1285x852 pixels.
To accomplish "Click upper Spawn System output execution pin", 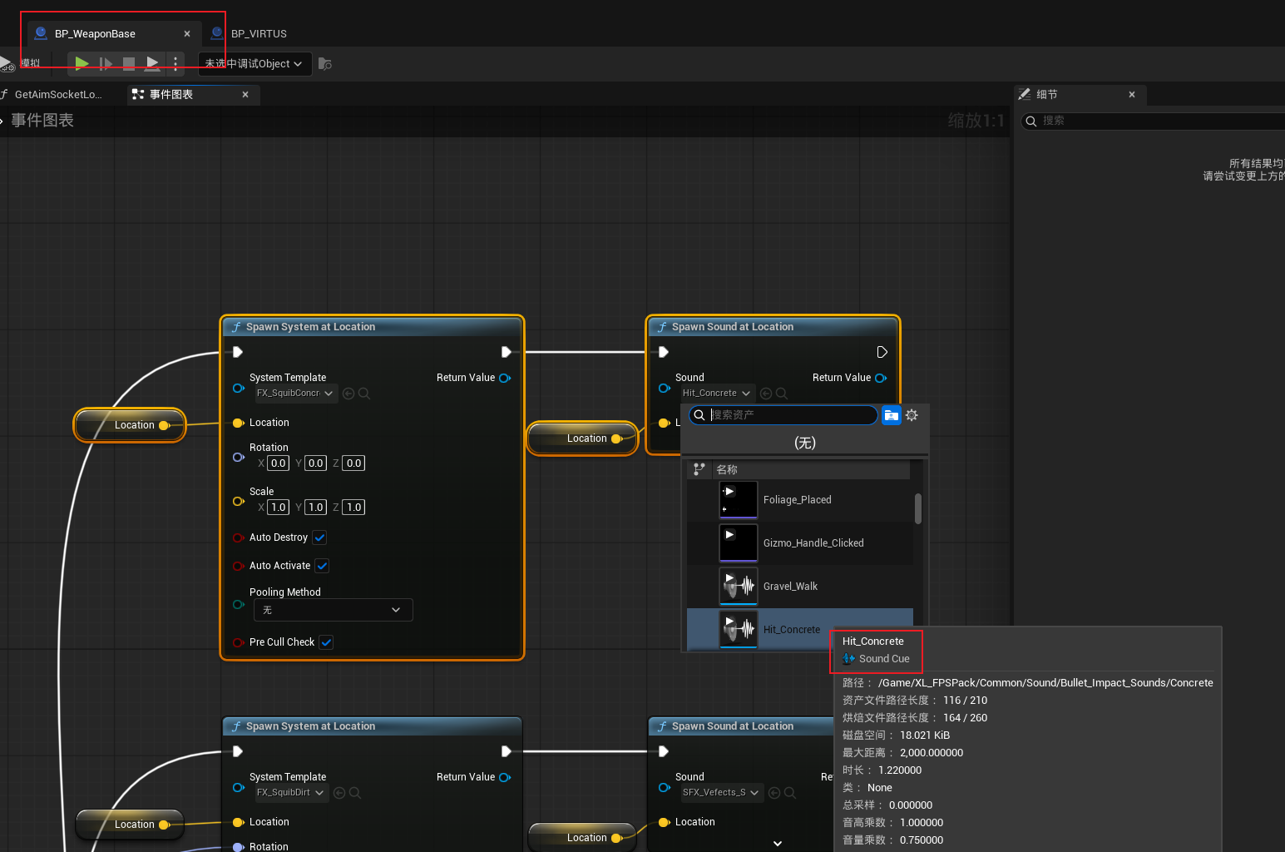I will click(x=506, y=352).
